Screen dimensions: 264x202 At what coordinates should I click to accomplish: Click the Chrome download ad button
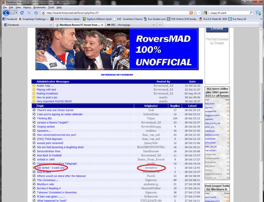point(217,29)
